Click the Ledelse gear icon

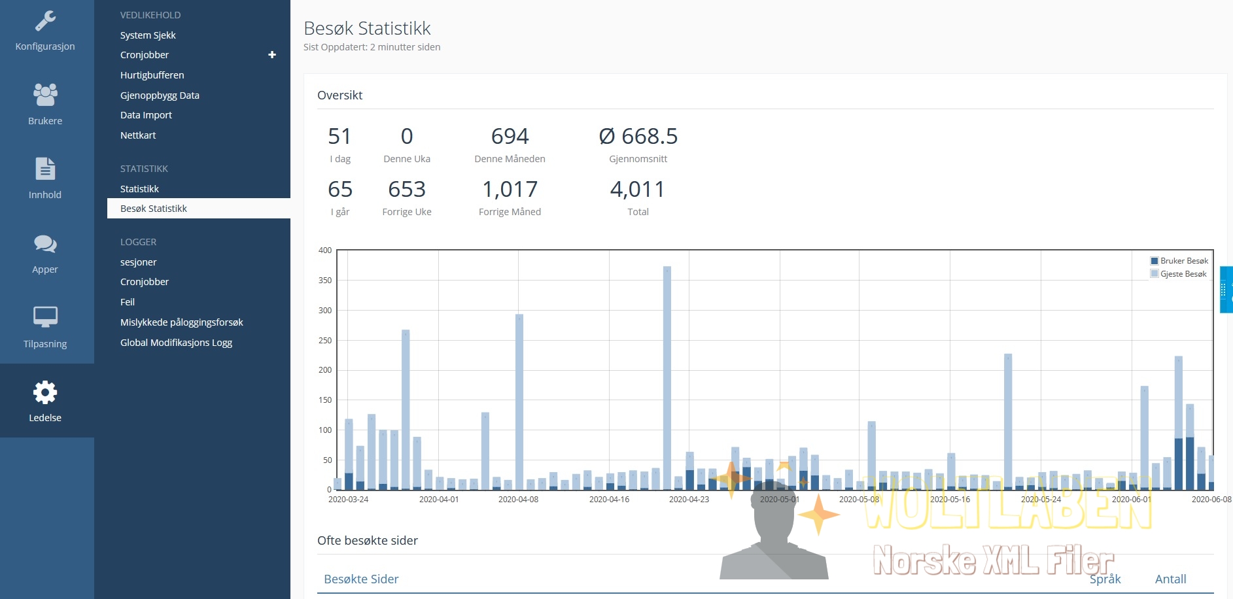pos(45,392)
